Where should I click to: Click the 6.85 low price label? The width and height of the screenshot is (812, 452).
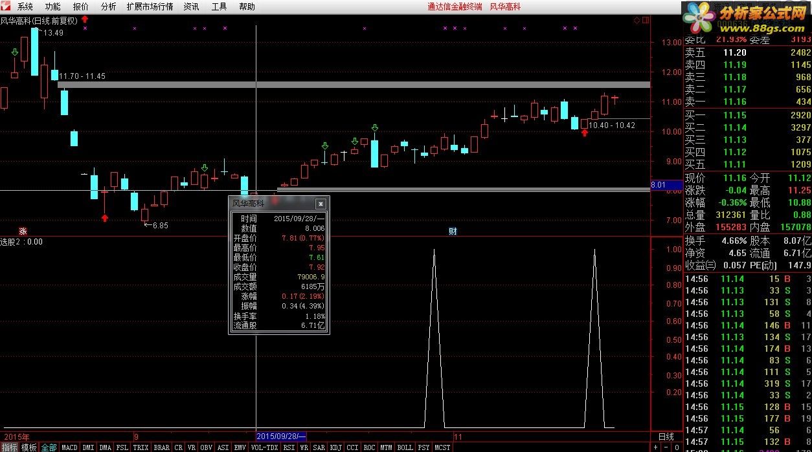(x=159, y=225)
